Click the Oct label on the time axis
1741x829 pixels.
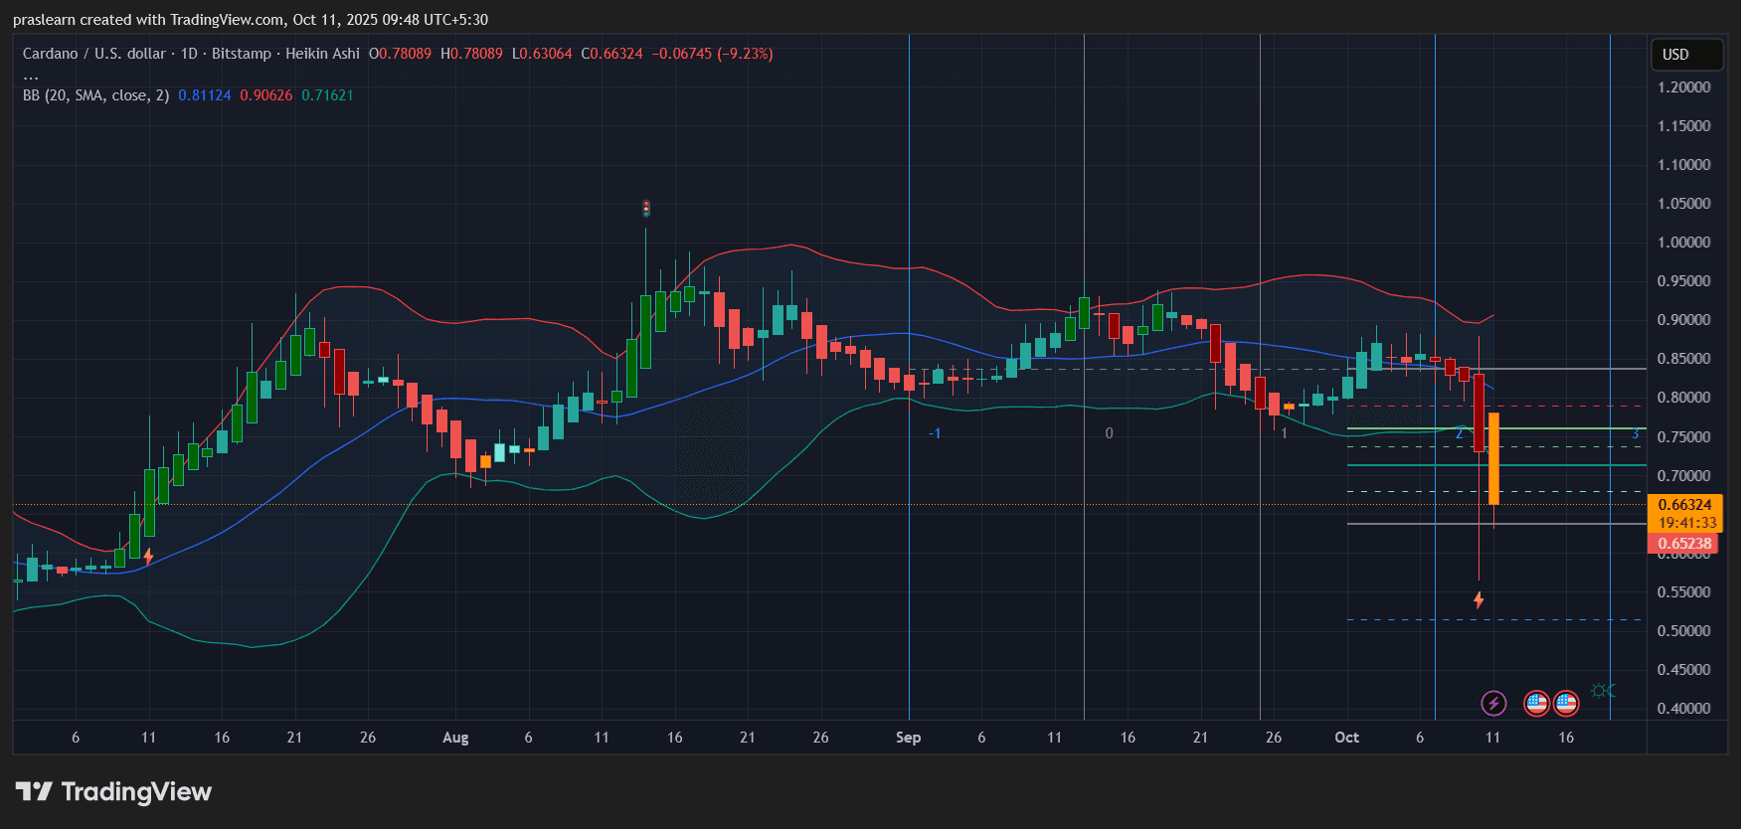(1346, 738)
